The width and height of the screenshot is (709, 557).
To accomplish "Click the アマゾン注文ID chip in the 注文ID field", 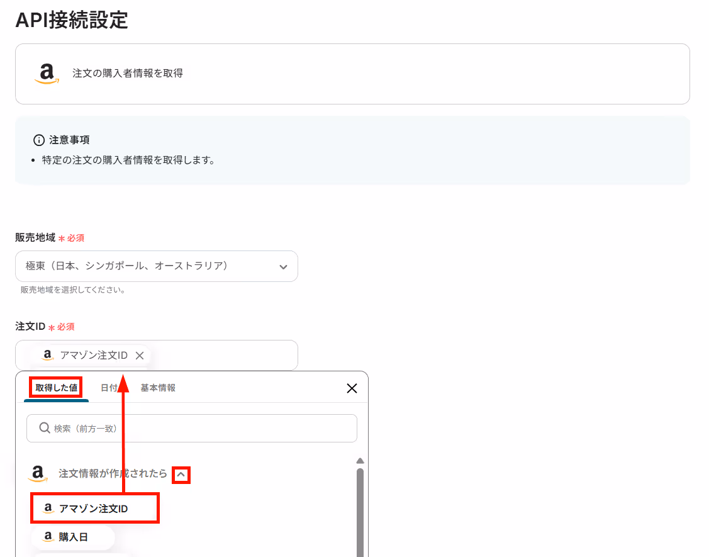I will click(x=93, y=356).
